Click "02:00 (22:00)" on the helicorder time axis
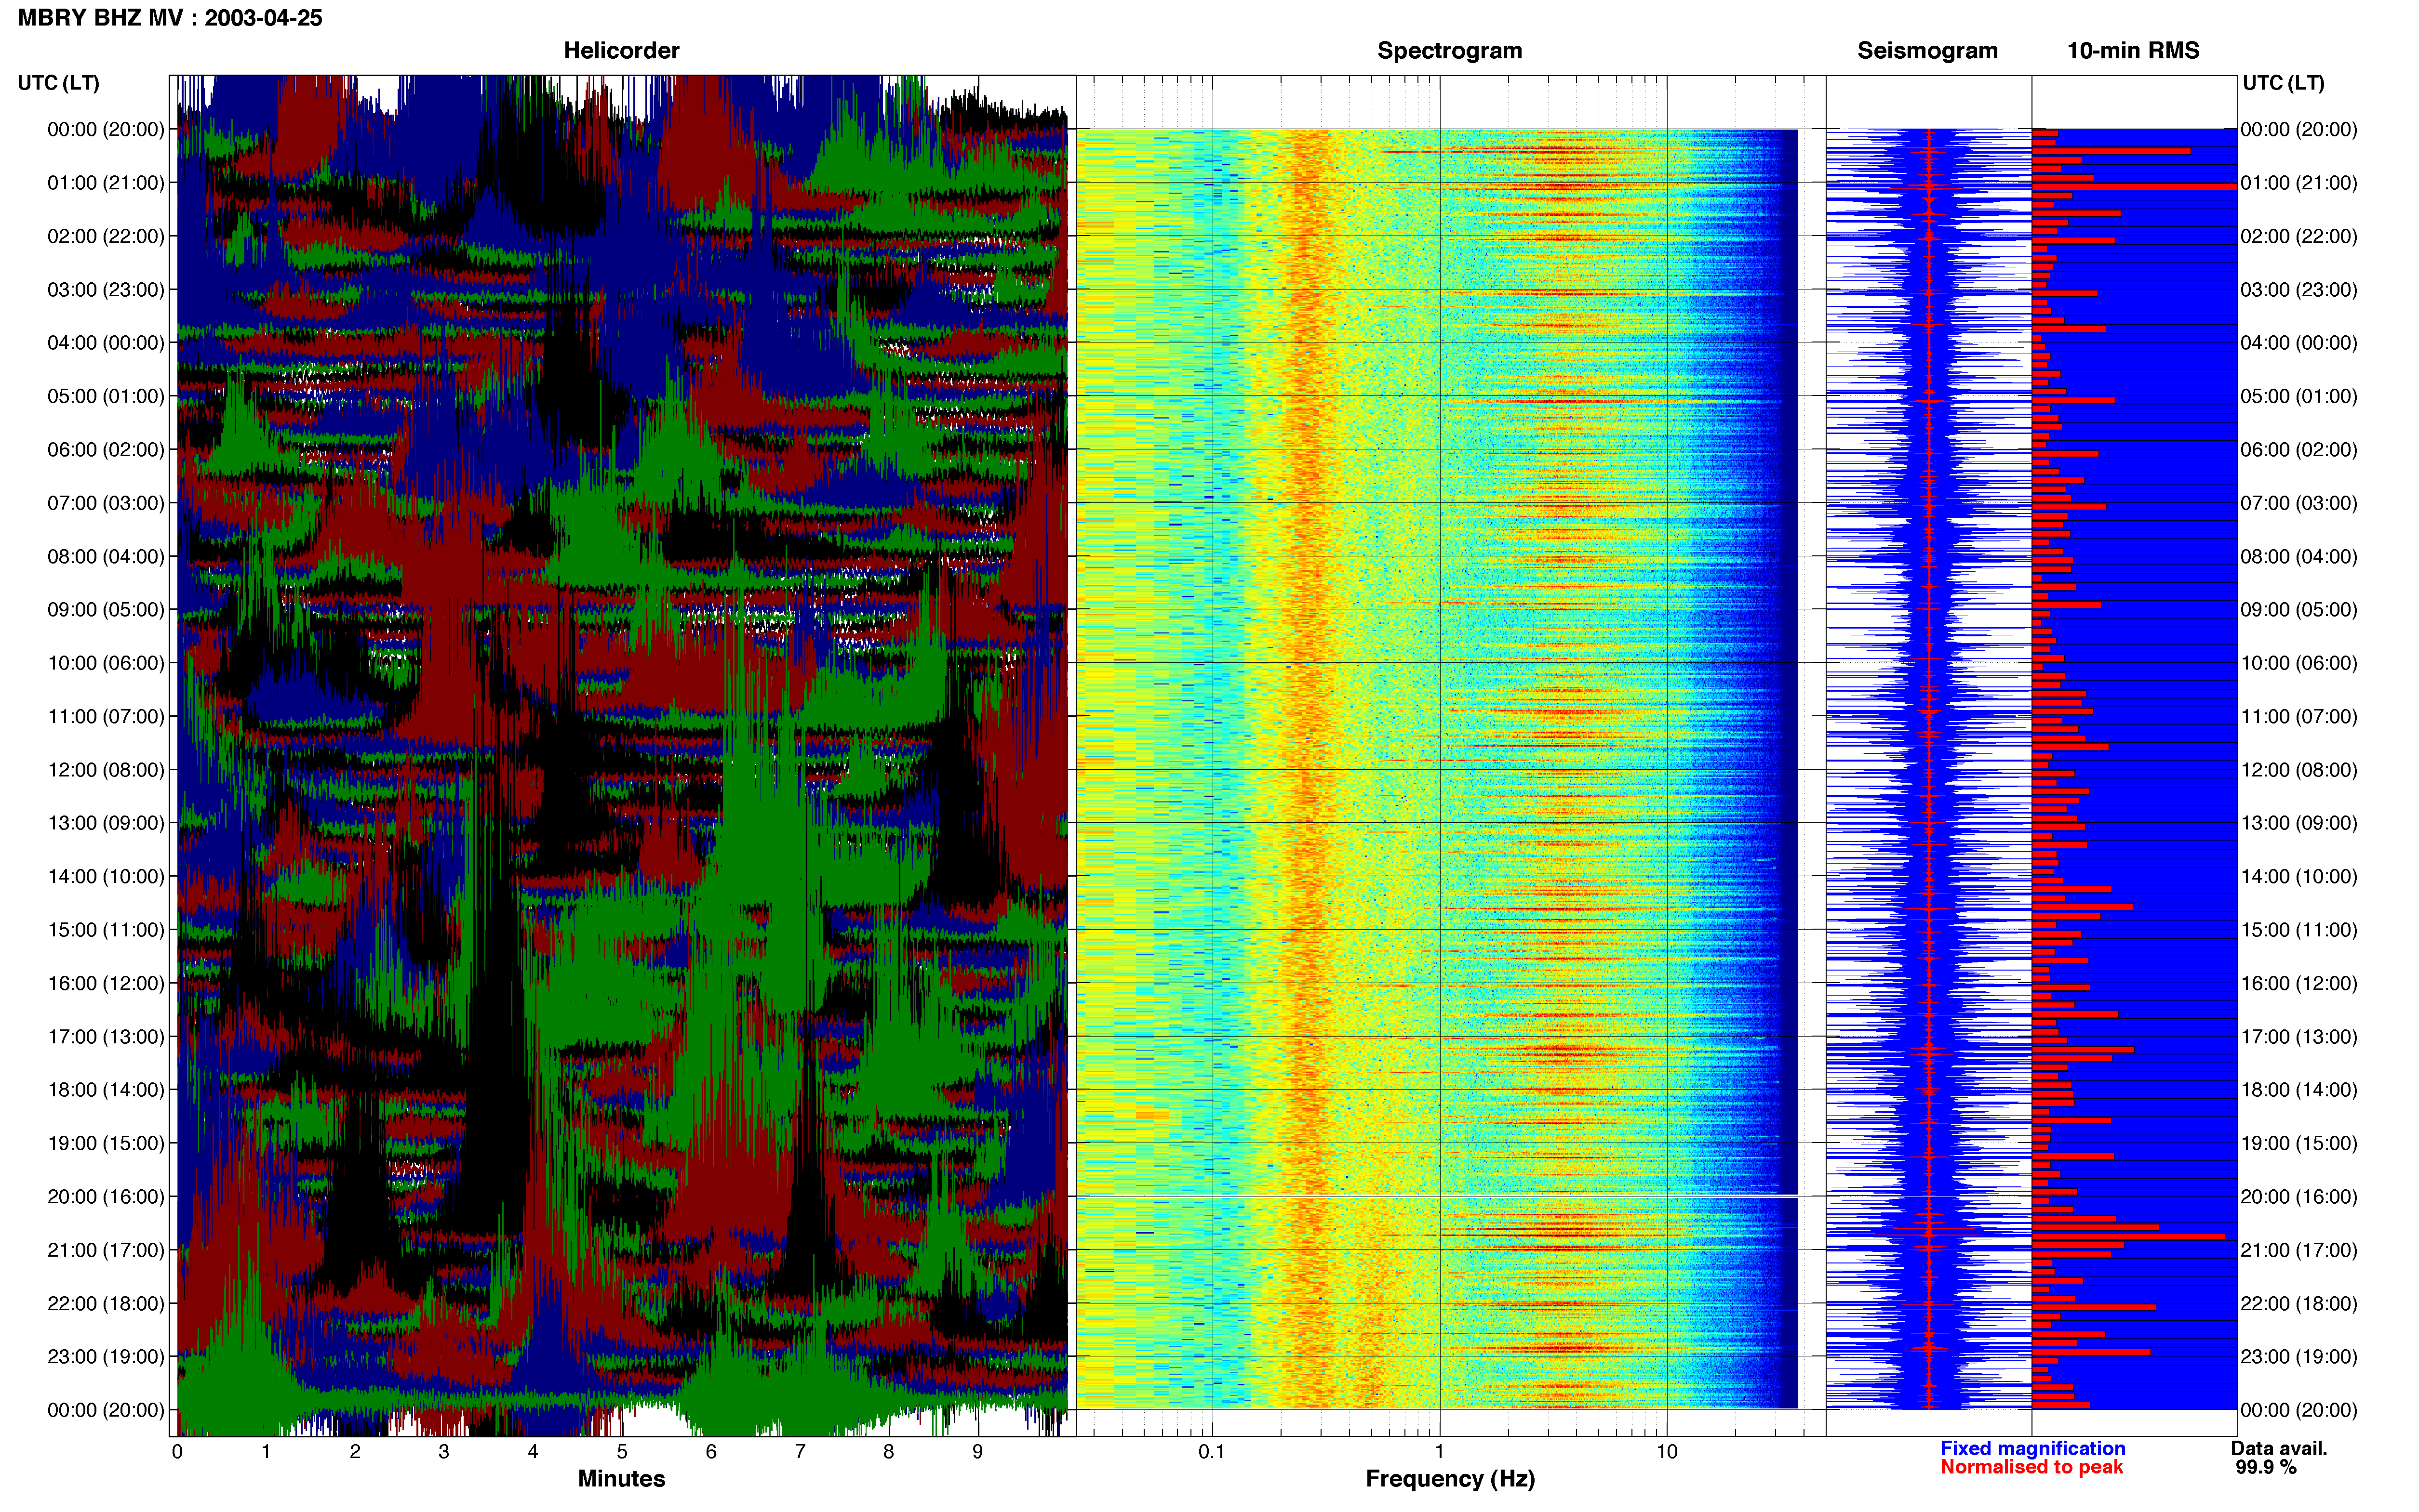The width and height of the screenshot is (2419, 1512). click(106, 236)
